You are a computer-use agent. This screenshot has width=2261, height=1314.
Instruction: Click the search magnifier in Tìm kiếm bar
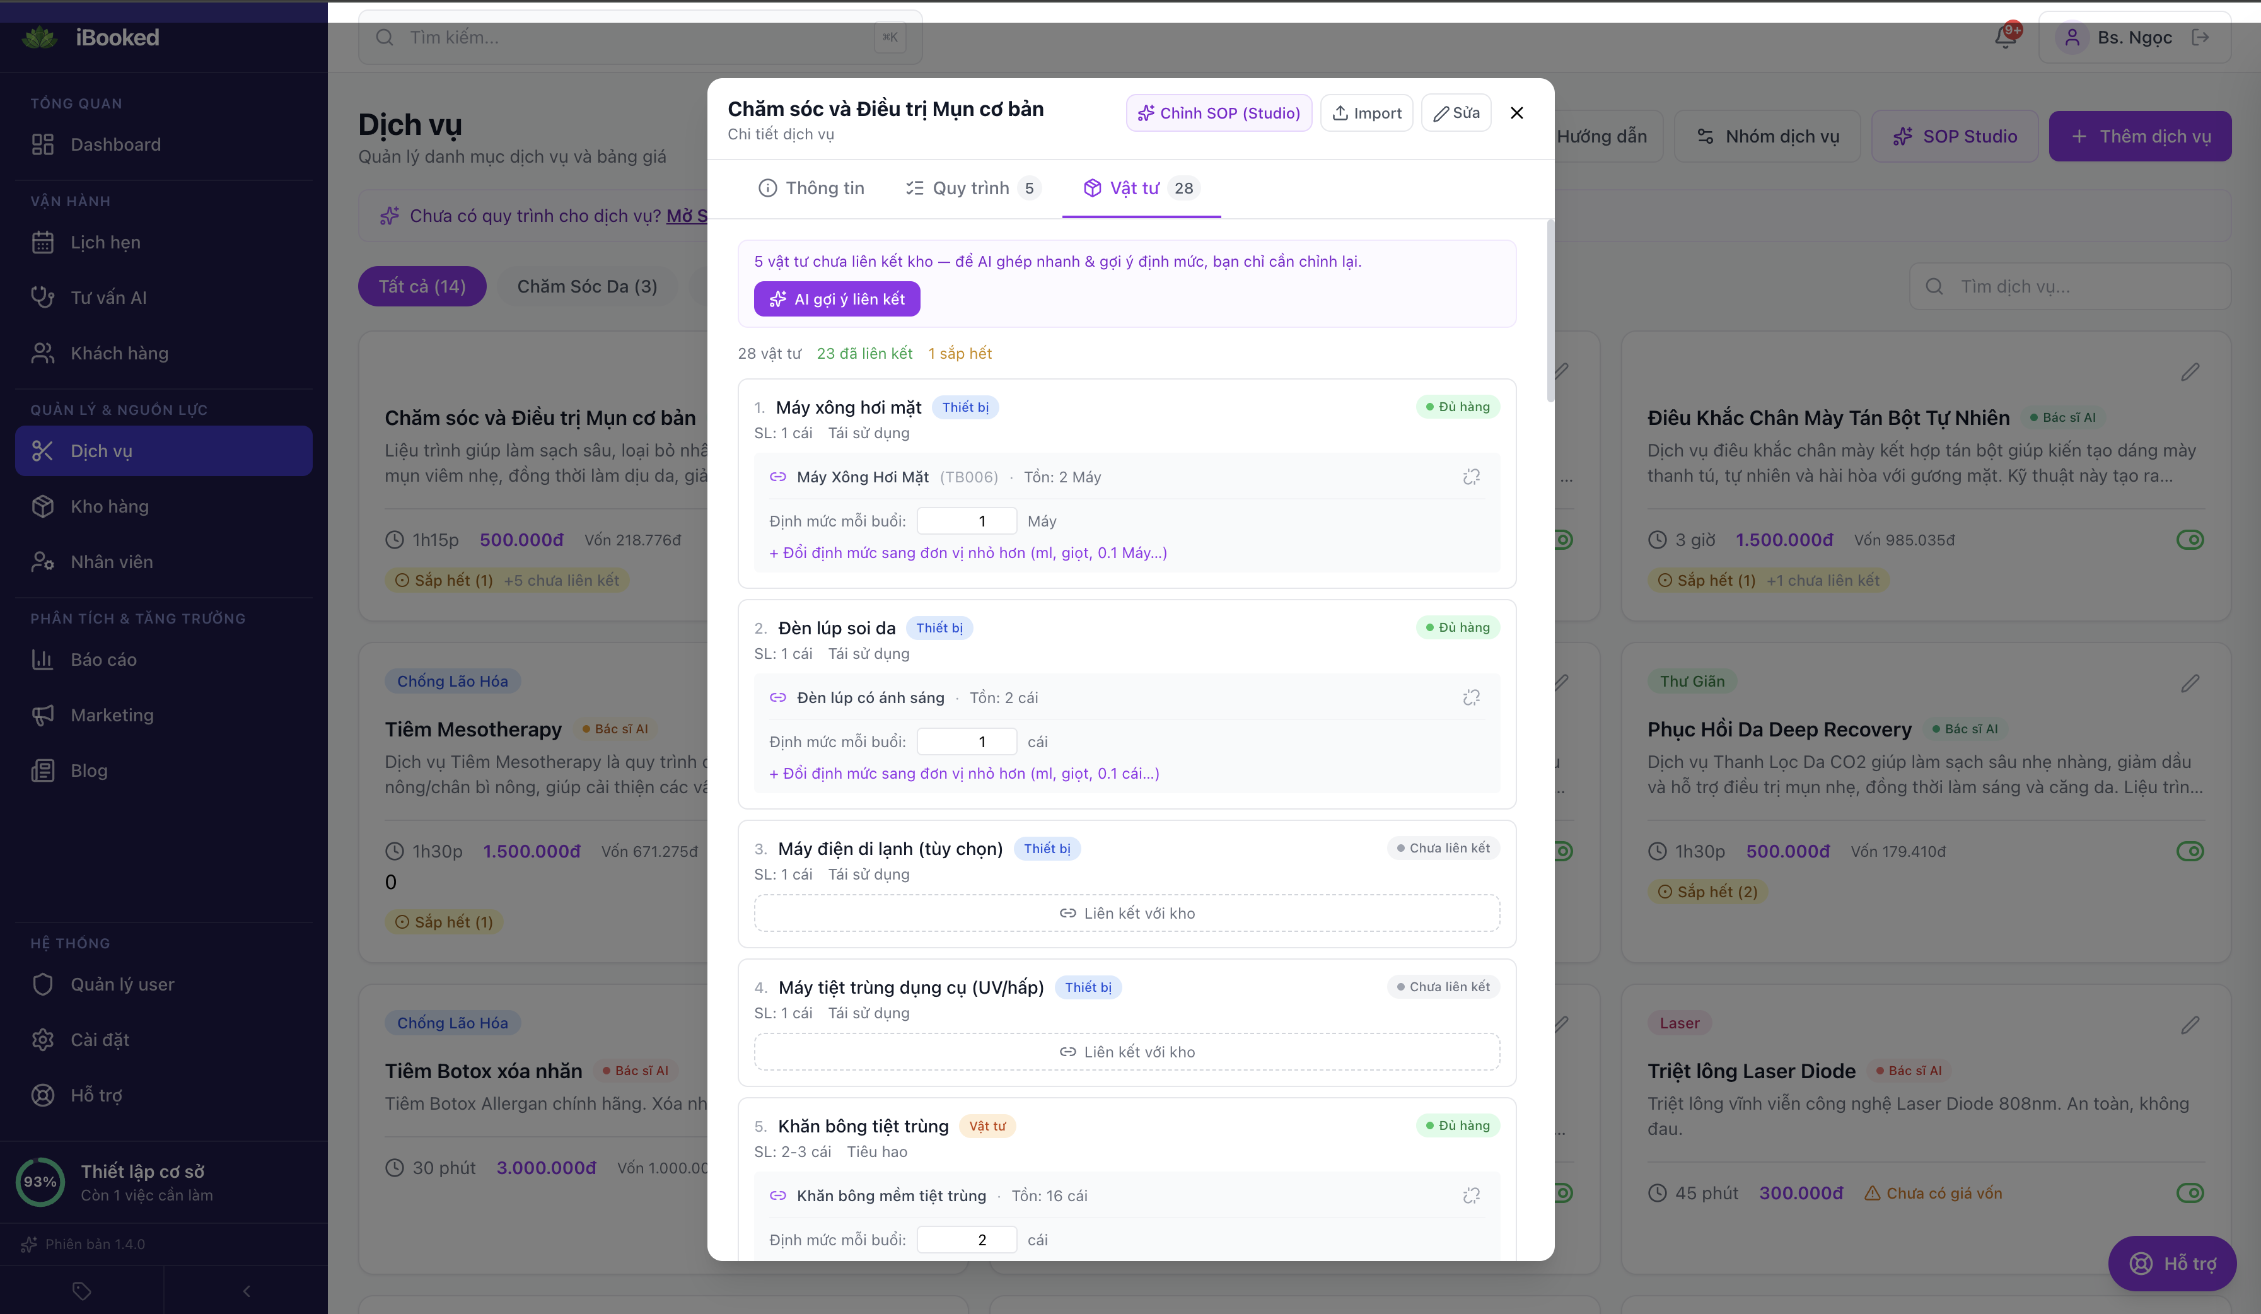click(x=385, y=37)
